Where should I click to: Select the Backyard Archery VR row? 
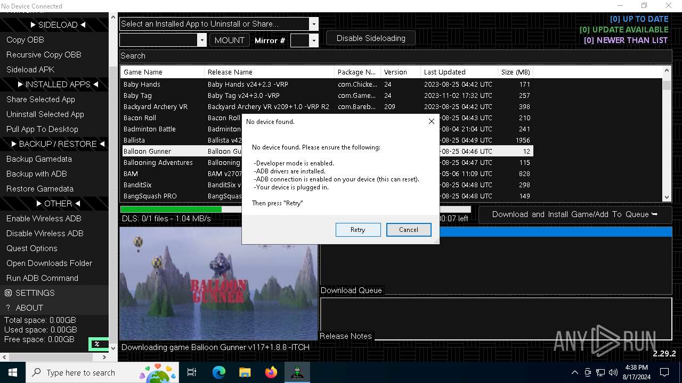click(327, 107)
